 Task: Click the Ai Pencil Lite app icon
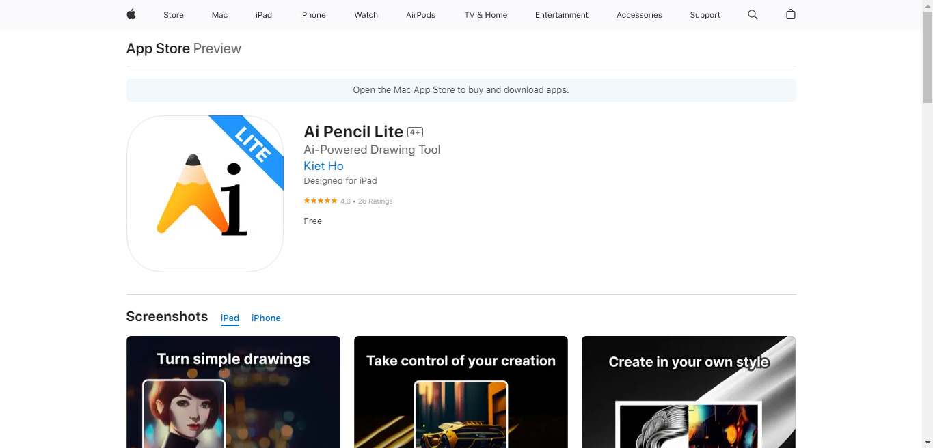click(x=205, y=194)
